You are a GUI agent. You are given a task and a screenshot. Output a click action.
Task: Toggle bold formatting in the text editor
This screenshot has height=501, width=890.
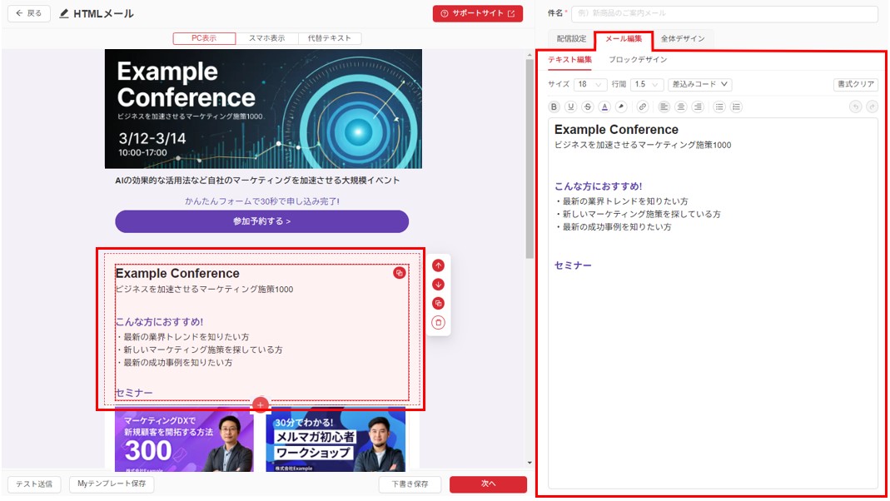554,107
